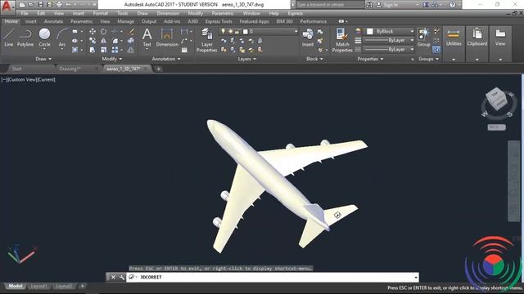Select the Scale tool
The image size is (524, 294).
[104, 50]
